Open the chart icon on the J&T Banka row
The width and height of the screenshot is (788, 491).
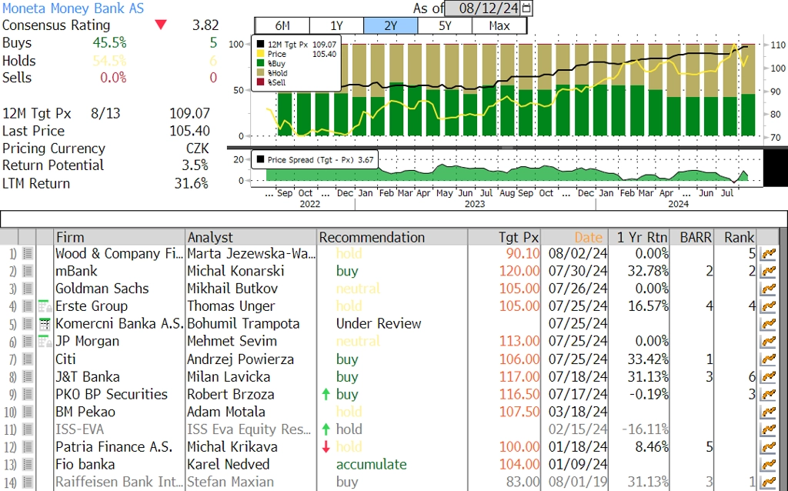click(768, 377)
